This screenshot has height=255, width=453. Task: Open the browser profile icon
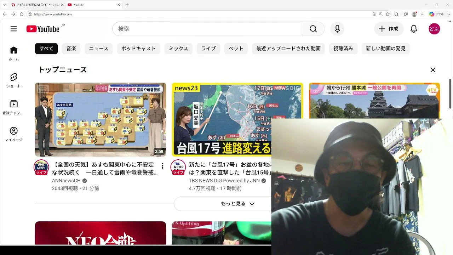[x=414, y=14]
